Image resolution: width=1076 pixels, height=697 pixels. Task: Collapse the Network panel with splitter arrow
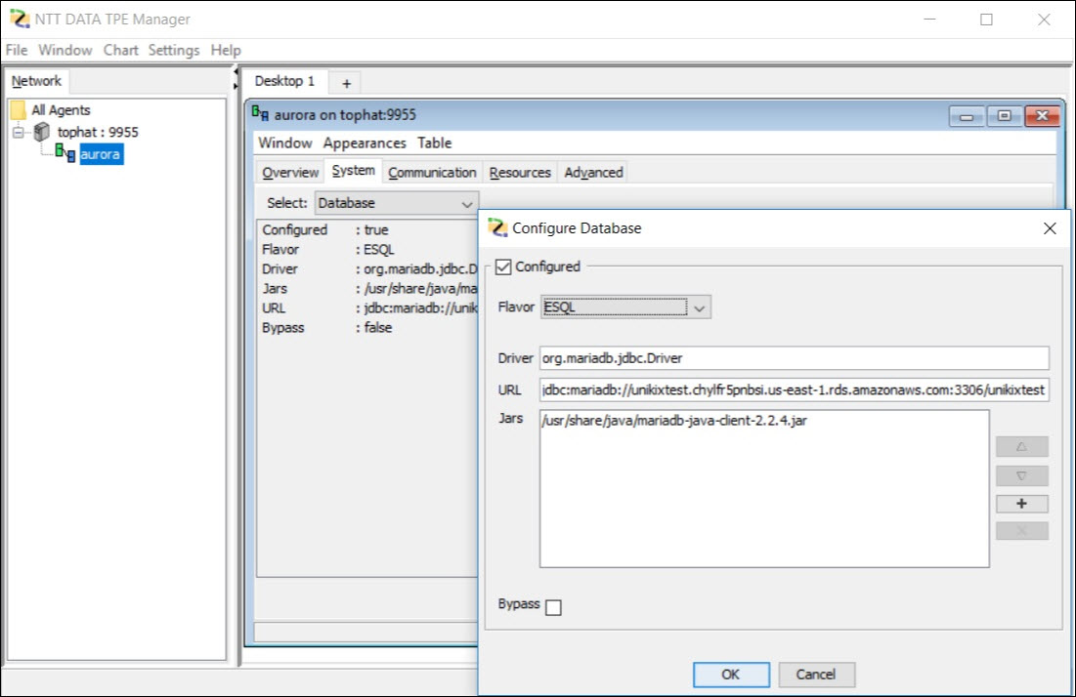pyautogui.click(x=236, y=70)
